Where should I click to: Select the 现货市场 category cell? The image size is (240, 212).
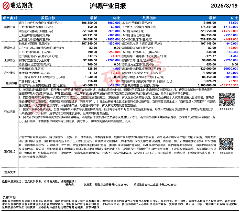tap(10, 48)
